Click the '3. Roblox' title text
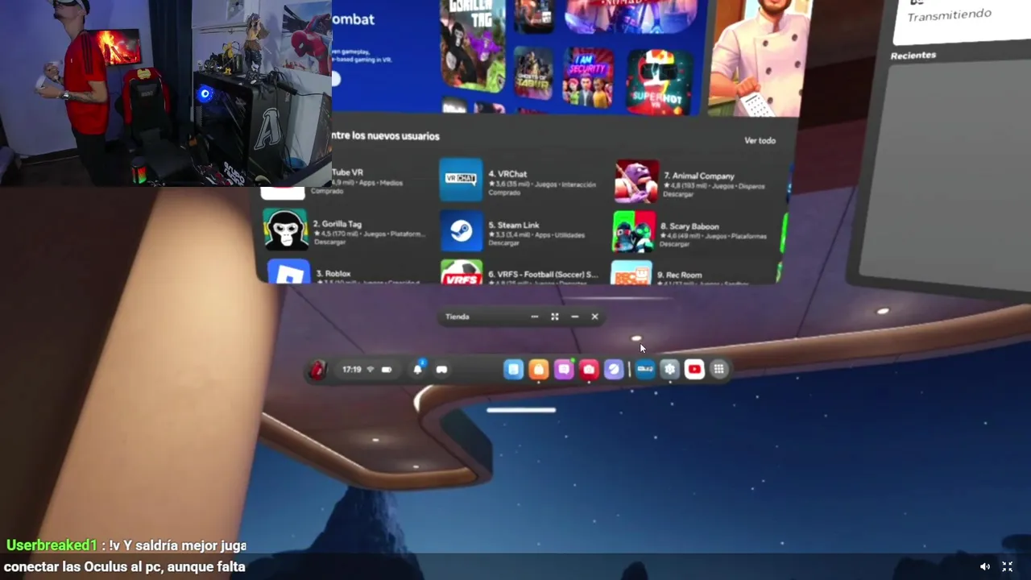 [333, 274]
